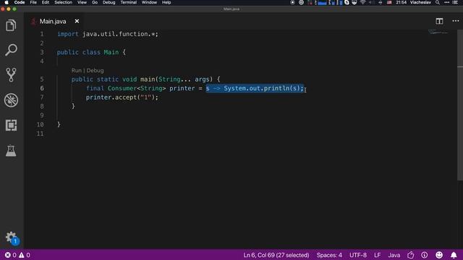Screen dimensions: 463x260
Task: Click the UTF-8 encoding selector
Action: (358, 255)
